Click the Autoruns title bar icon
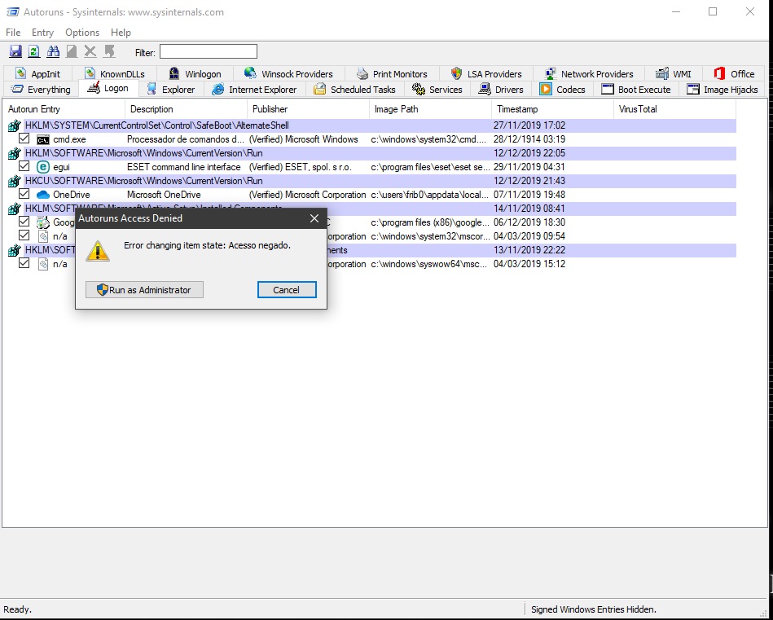Image resolution: width=773 pixels, height=620 pixels. tap(12, 12)
